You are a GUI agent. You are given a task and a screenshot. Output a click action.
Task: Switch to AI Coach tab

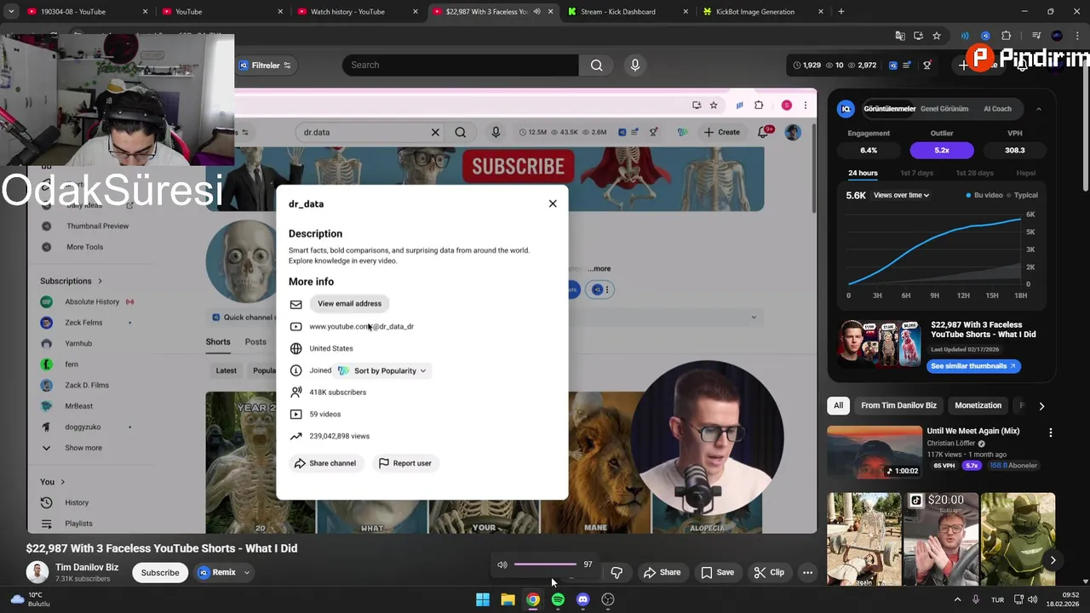coord(997,109)
